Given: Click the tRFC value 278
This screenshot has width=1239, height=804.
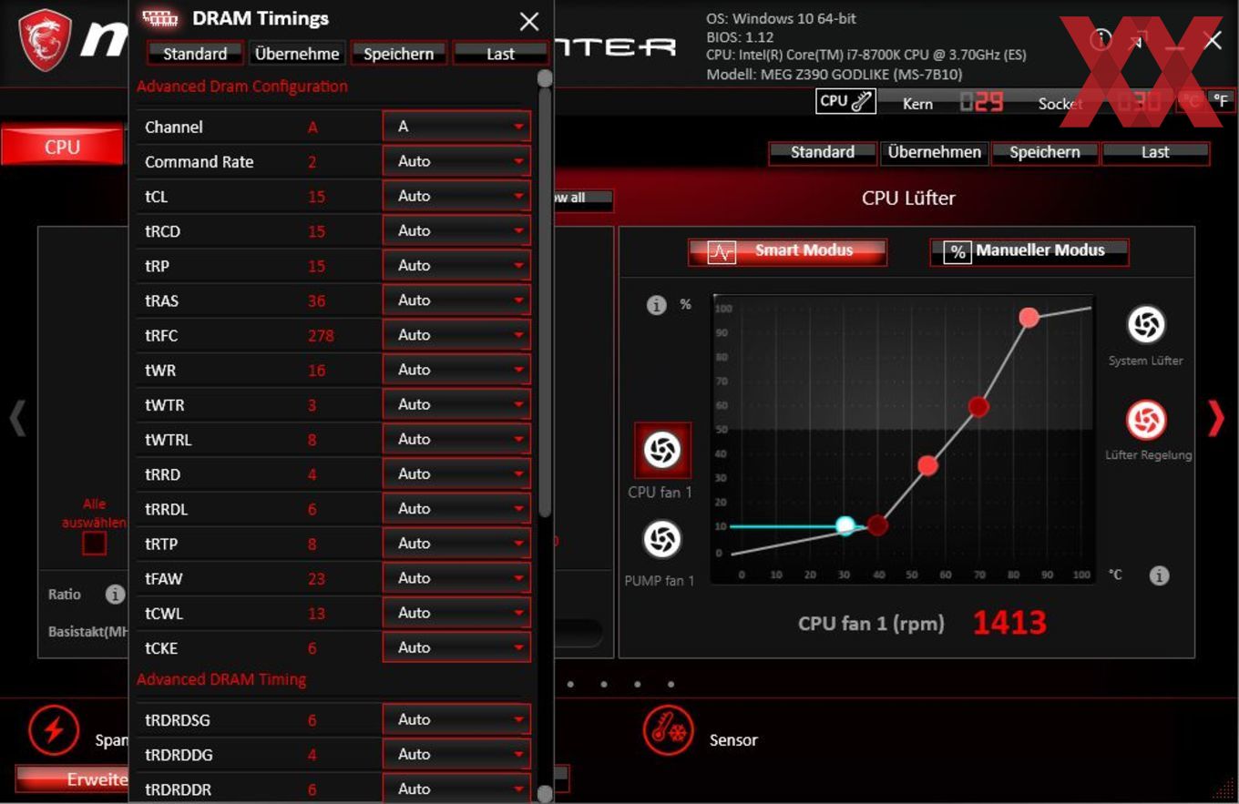Looking at the screenshot, I should click(321, 336).
